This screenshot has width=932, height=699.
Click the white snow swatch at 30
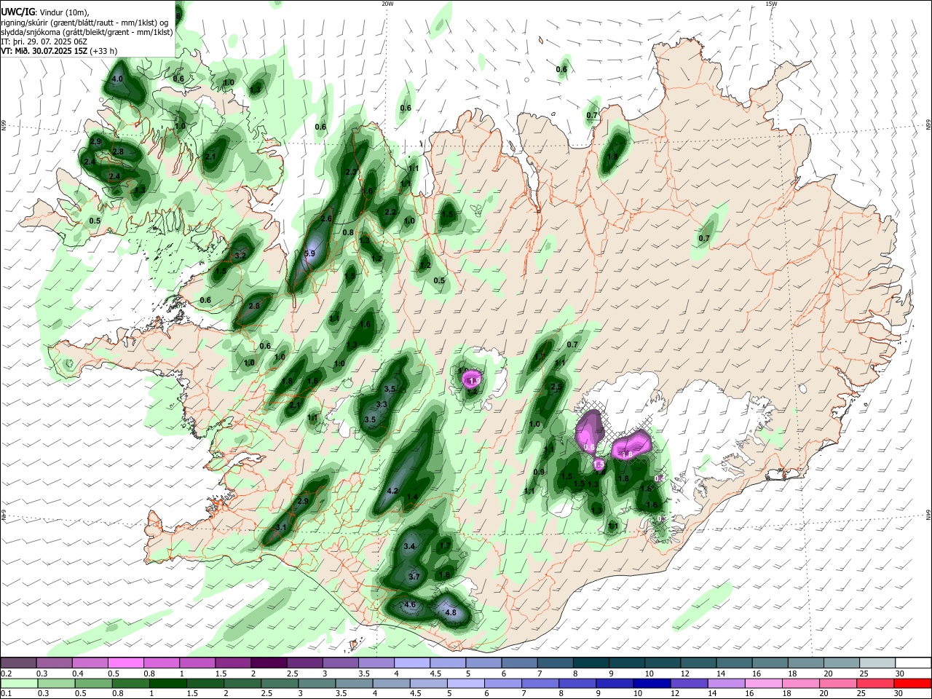click(x=913, y=663)
